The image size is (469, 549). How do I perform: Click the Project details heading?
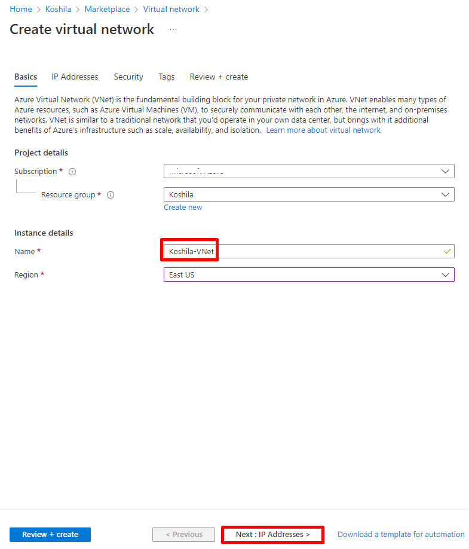pos(41,153)
